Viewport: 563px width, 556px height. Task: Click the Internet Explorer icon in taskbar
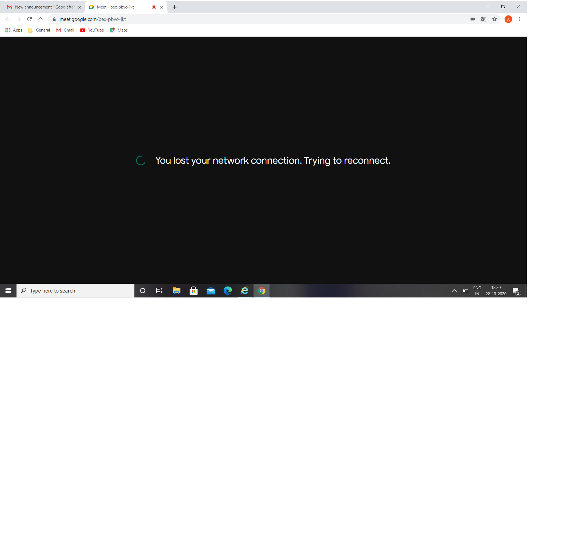[244, 291]
